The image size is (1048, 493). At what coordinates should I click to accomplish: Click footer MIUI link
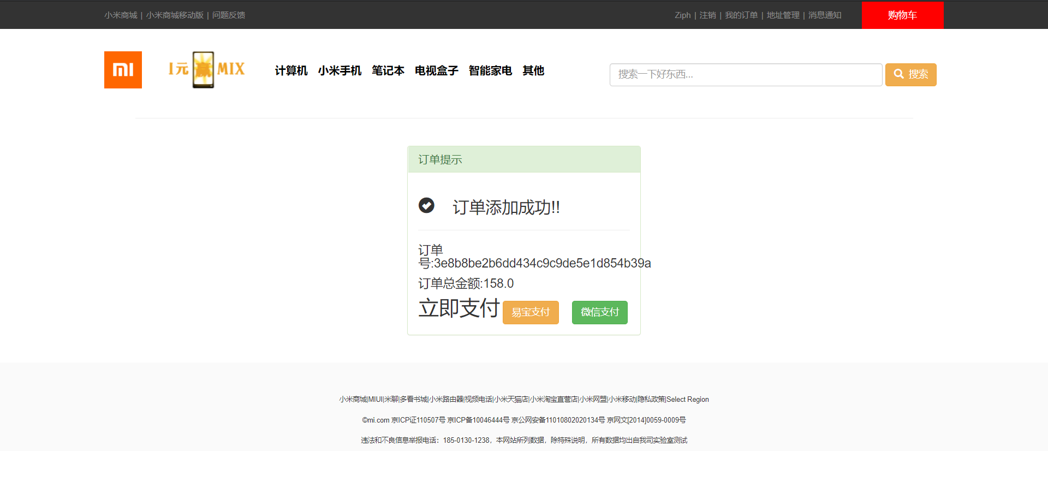(376, 400)
